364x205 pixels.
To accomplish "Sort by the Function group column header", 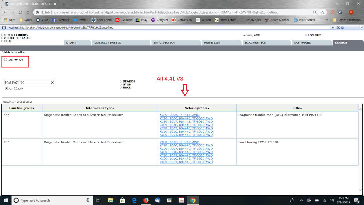I will 22,108.
